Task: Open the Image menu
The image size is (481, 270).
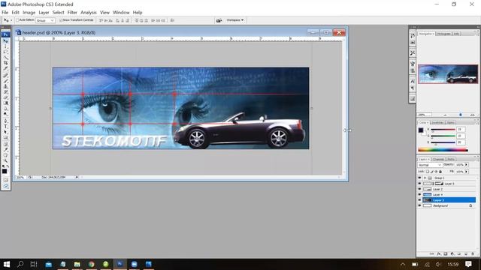Action: coord(29,12)
